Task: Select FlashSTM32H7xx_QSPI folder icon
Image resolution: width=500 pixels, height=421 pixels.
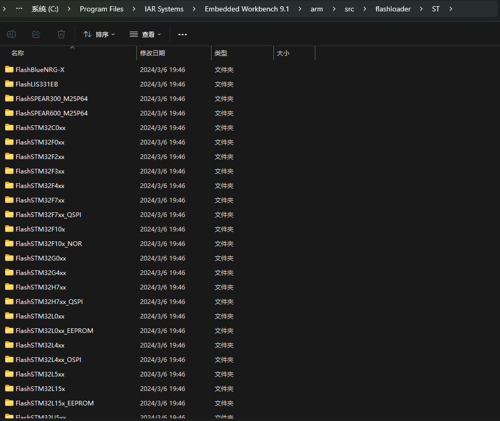Action: 9,301
